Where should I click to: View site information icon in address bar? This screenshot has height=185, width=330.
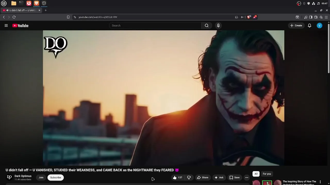(x=75, y=17)
